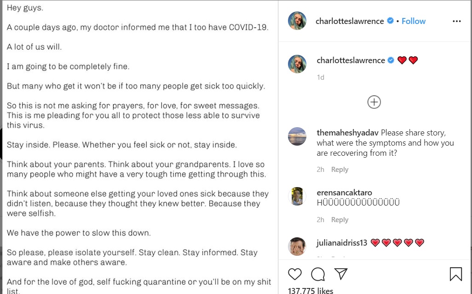Open charlotteslawrence avatar beside the caption
This screenshot has height=294, width=472.
pos(297,64)
